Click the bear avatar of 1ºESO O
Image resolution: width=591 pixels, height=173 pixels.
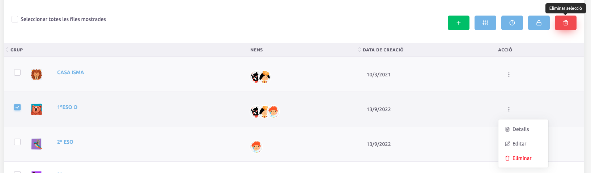coord(37,109)
